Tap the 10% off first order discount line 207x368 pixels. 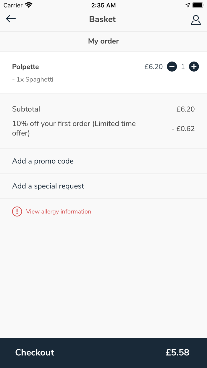click(x=74, y=128)
